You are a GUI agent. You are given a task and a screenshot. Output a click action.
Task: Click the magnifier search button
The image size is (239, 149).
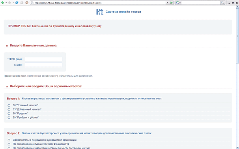(x=222, y=3)
